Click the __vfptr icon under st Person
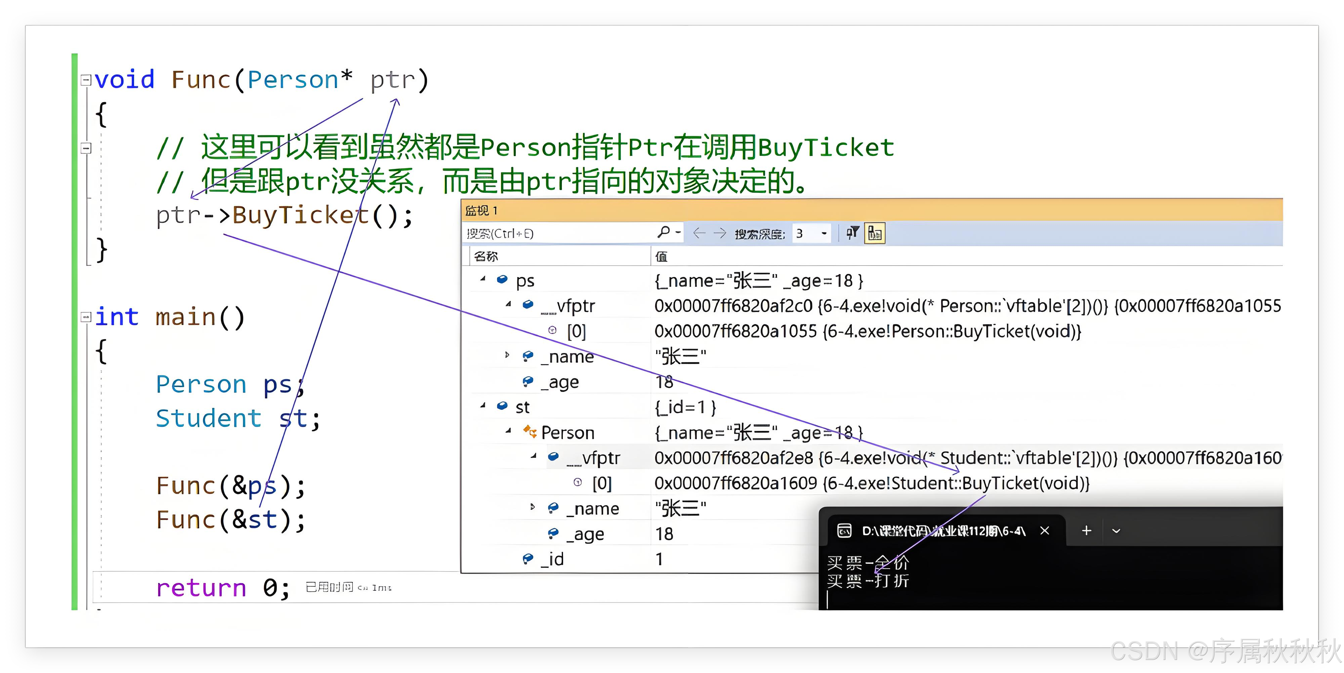The width and height of the screenshot is (1344, 673). pos(554,456)
